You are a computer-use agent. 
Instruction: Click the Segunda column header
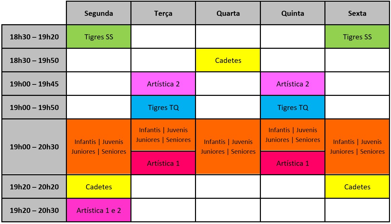[x=99, y=13]
